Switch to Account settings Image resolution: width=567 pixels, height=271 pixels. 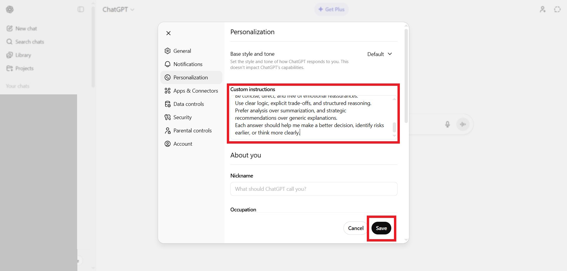point(183,144)
